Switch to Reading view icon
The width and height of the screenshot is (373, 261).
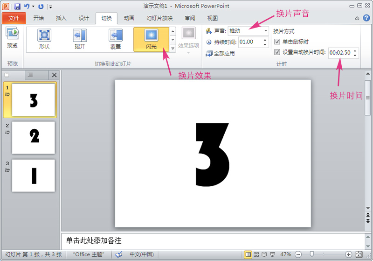[x=264, y=254]
